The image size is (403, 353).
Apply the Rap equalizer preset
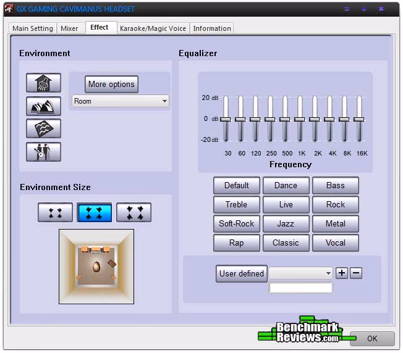coord(237,243)
